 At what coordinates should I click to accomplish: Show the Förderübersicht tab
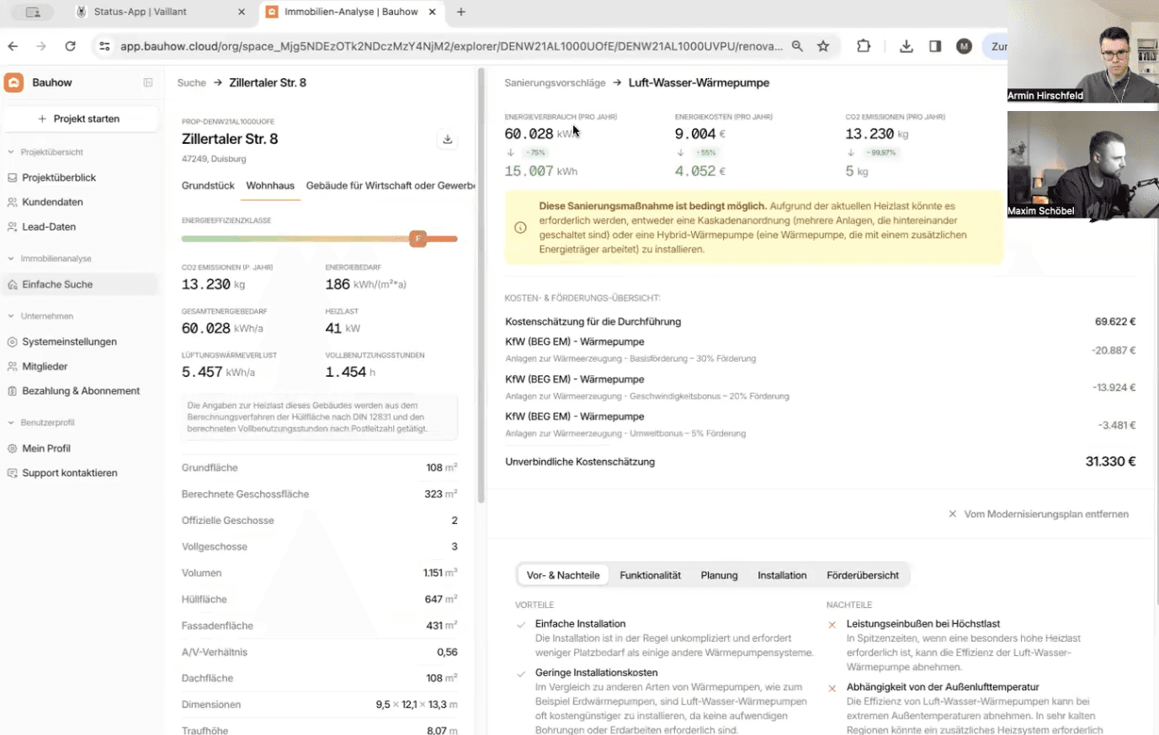point(863,575)
